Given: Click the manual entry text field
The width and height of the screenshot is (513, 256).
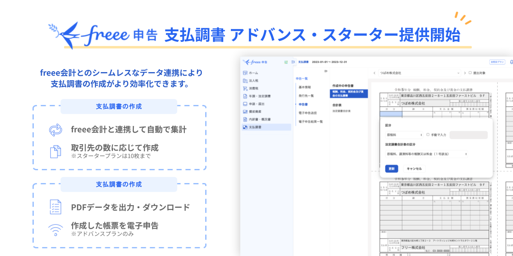Looking at the screenshot, I should tap(468, 135).
